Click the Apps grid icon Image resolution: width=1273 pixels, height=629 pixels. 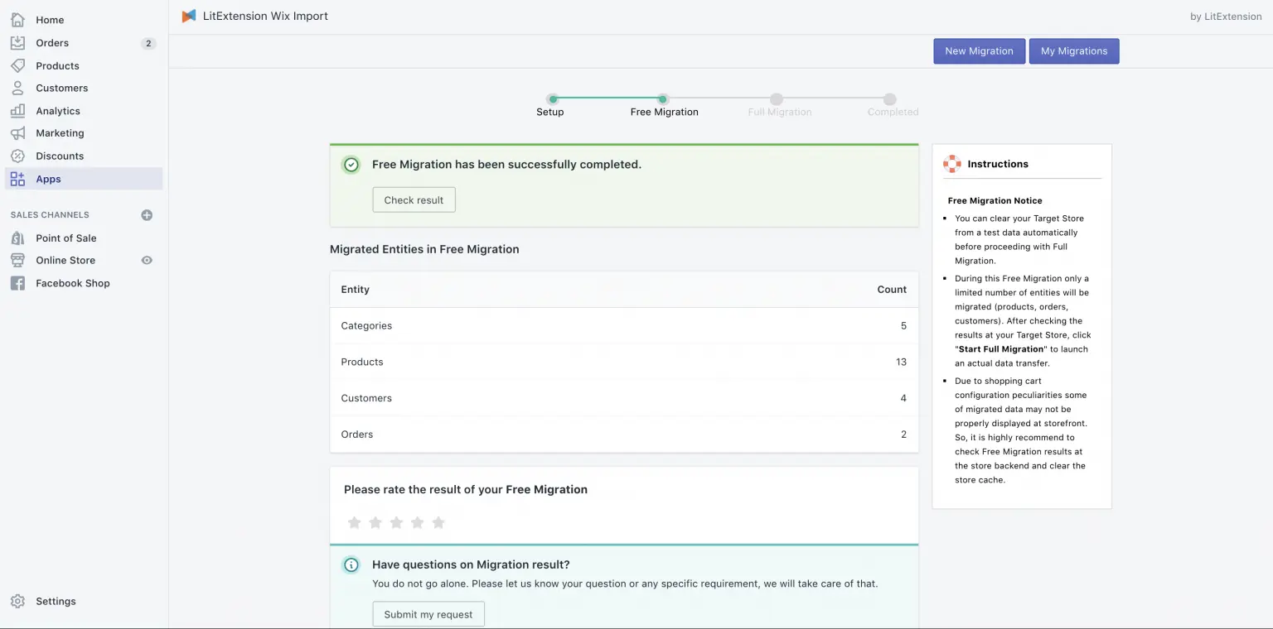tap(17, 179)
